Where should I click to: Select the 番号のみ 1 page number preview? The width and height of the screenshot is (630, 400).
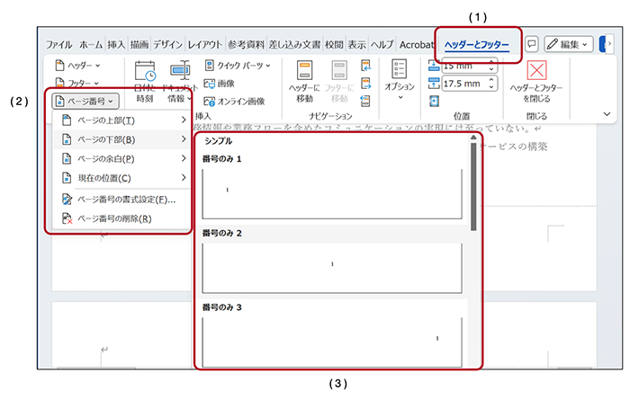coord(332,194)
